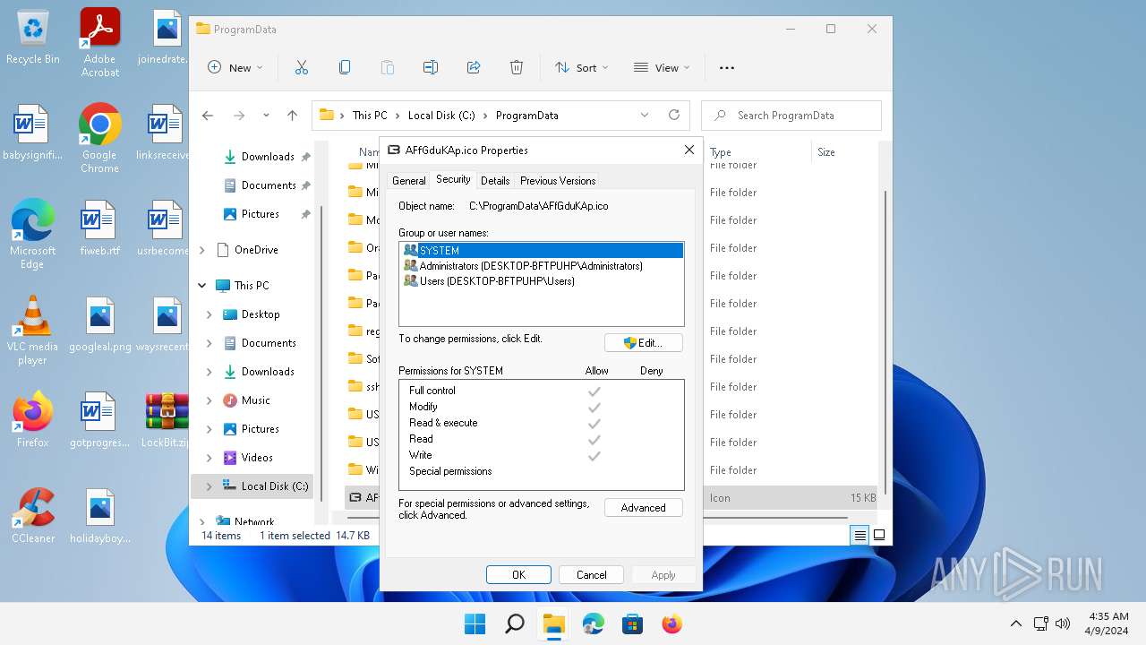The image size is (1146, 645).
Task: Click Local Disk (C:) in address breadcrumb
Action: point(441,115)
